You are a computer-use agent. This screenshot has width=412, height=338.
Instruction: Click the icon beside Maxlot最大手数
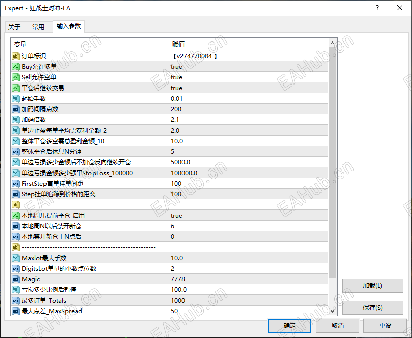(16, 258)
